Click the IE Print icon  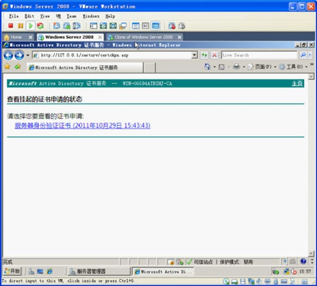[x=236, y=66]
